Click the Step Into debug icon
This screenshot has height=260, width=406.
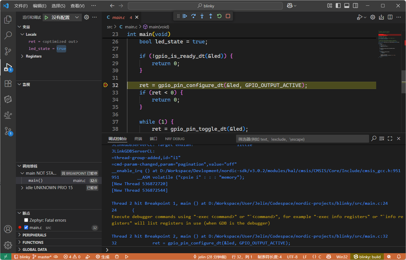point(202,16)
